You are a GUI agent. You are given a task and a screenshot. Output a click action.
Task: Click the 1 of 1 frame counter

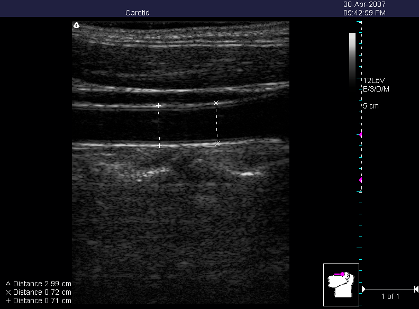click(390, 297)
